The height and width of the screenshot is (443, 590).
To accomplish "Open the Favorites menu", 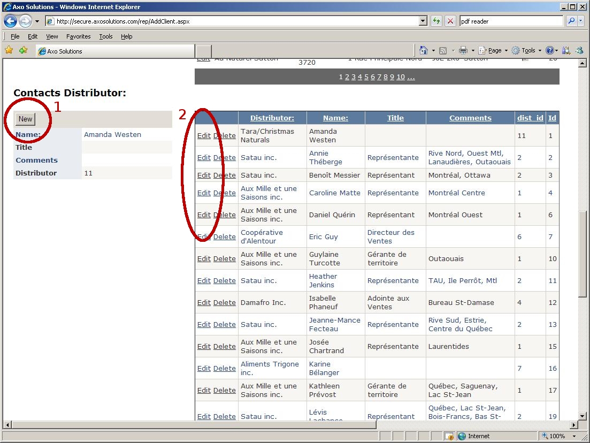I will (x=78, y=36).
